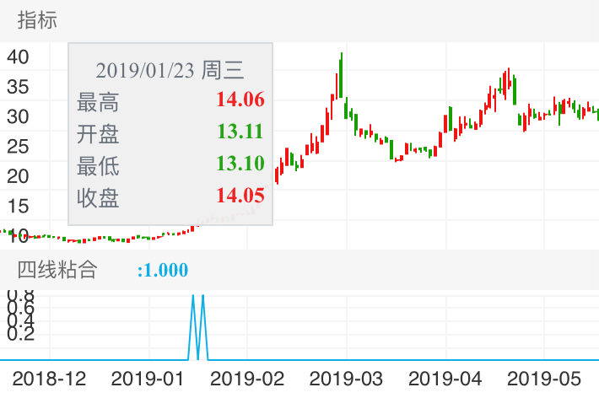The width and height of the screenshot is (599, 398).
Task: Click the 开盘 label in tooltip
Action: point(98,134)
